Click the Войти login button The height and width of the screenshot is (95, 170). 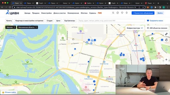pyautogui.click(x=160, y=13)
